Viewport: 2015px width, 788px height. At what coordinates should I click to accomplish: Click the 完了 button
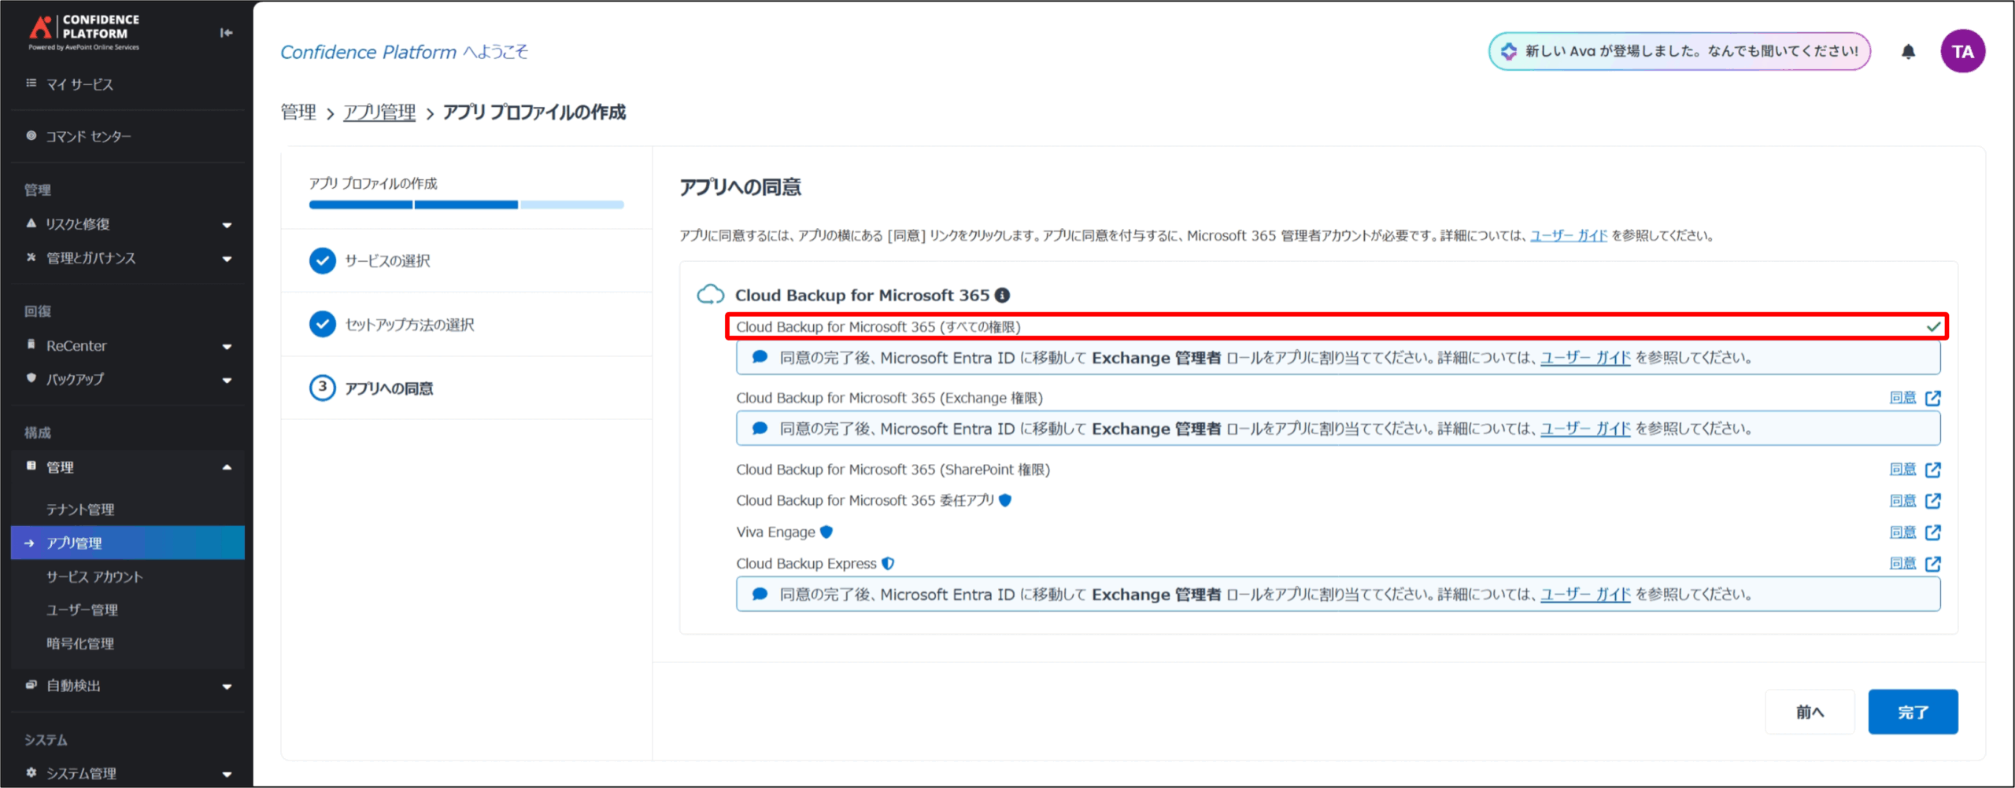pos(1913,713)
